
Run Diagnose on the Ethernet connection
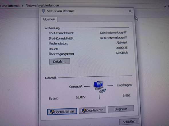[x=121, y=109]
